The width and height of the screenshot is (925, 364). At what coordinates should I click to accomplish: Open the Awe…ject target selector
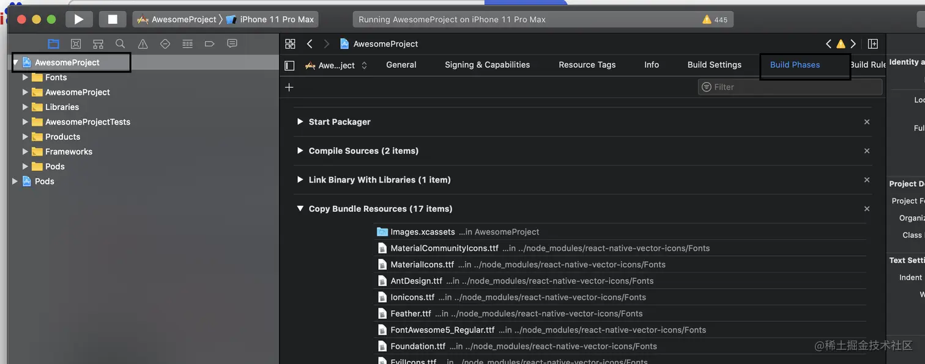pos(336,65)
